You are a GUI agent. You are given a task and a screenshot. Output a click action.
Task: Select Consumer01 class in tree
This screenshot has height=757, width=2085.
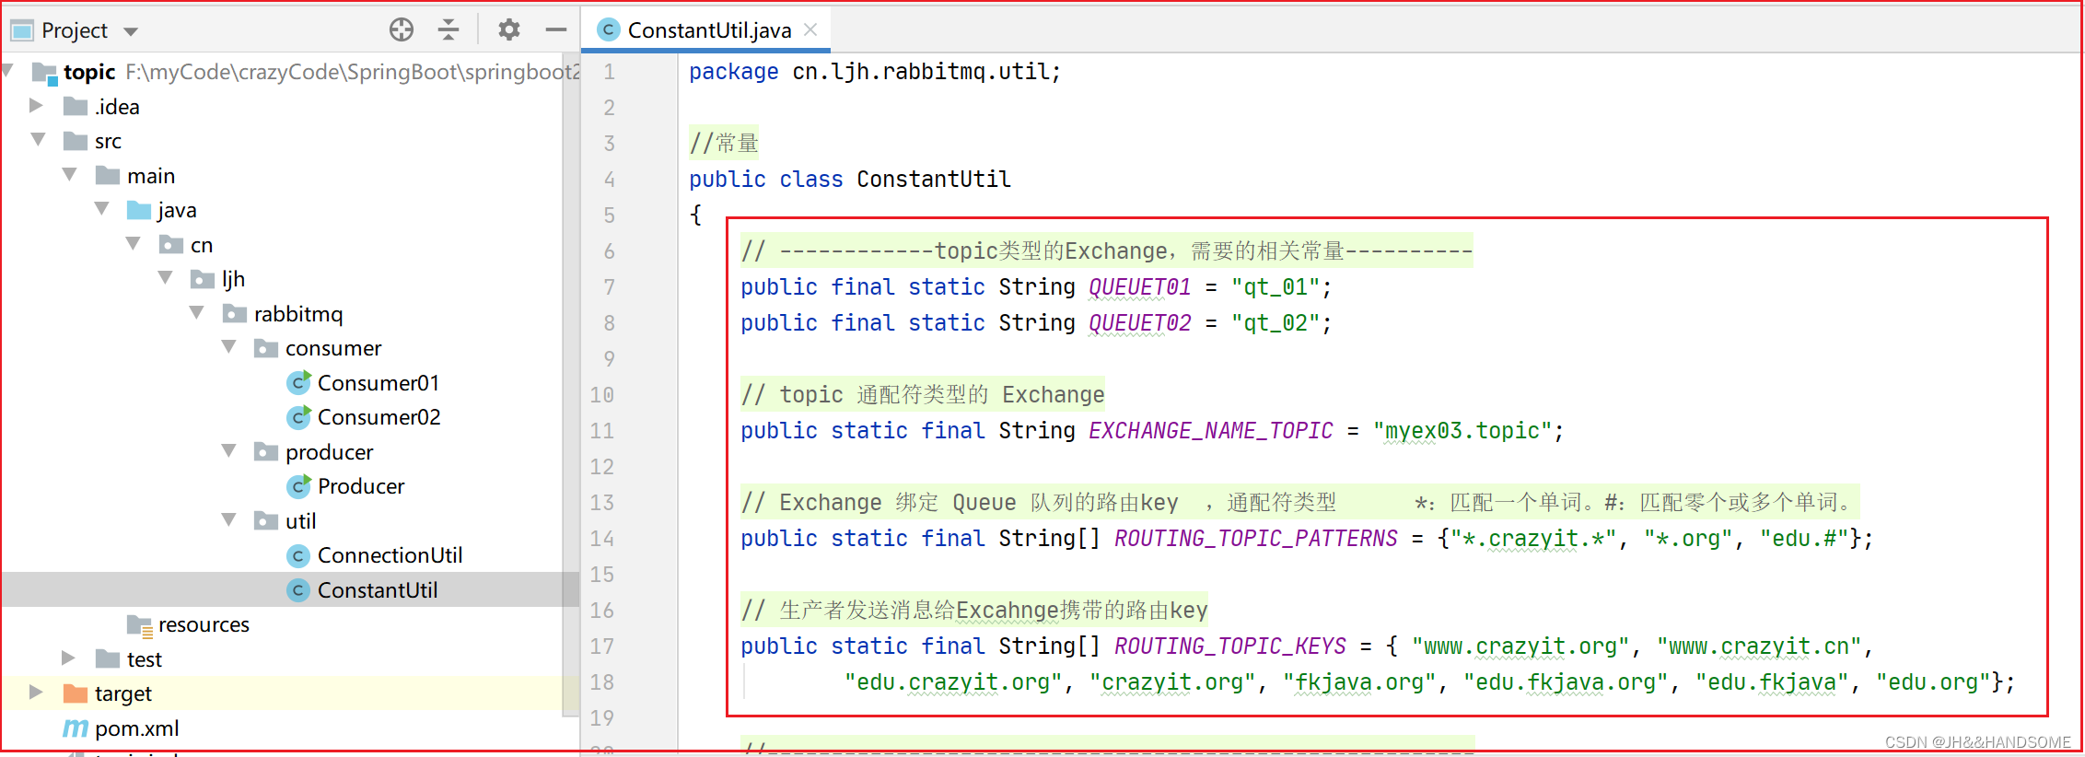379,383
